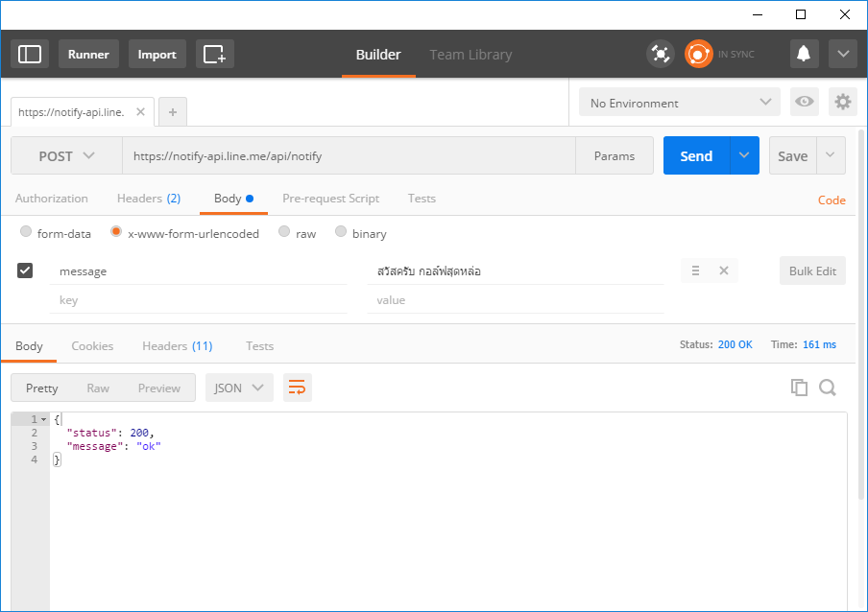The width and height of the screenshot is (868, 612).
Task: Open the Pre-request Script tab
Action: (x=330, y=199)
